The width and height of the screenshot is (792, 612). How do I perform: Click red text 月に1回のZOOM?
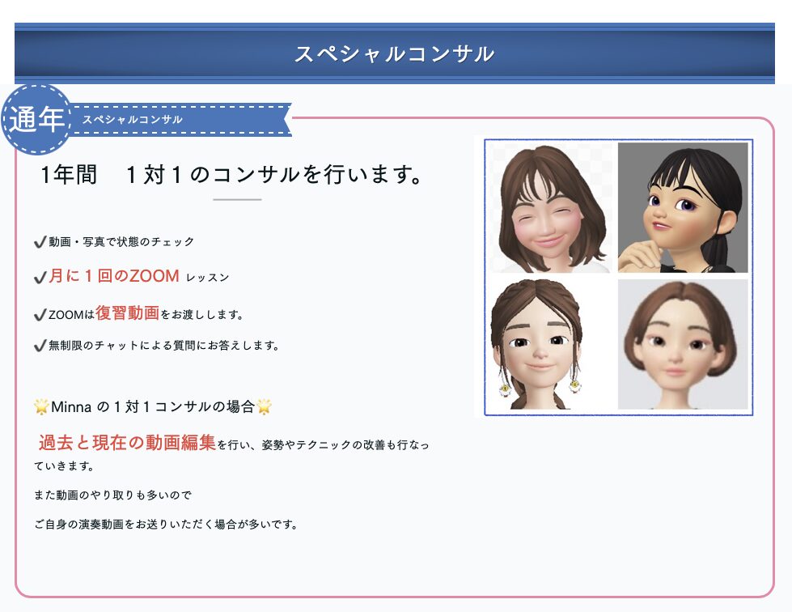pos(114,276)
